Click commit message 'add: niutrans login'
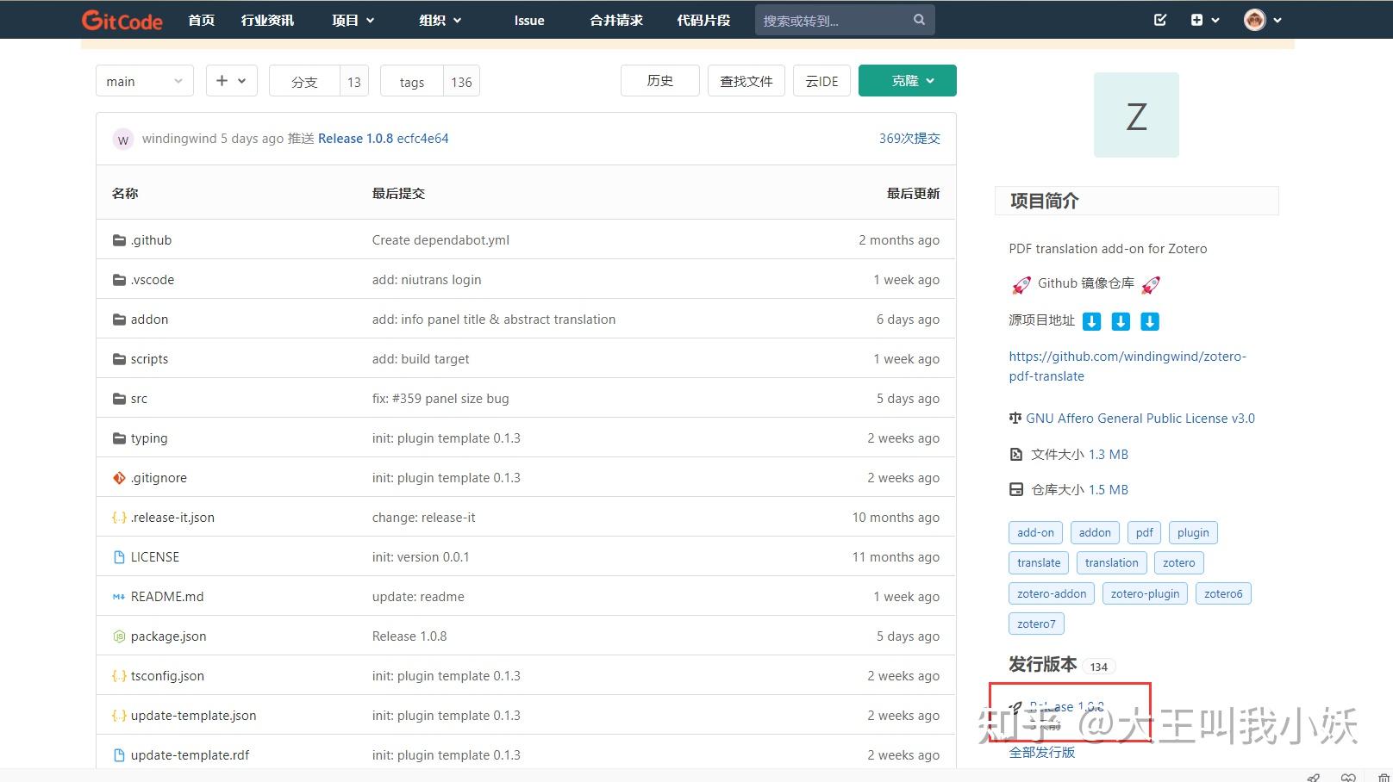 pos(427,280)
